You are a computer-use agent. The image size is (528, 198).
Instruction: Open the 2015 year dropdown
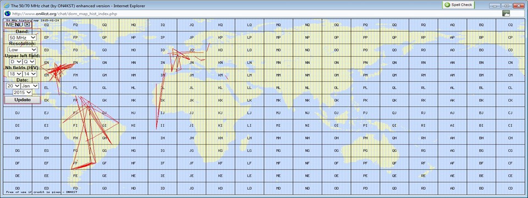[23, 92]
